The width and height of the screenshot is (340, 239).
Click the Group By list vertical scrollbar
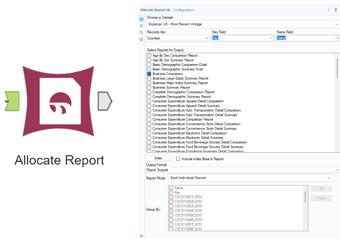click(305, 197)
